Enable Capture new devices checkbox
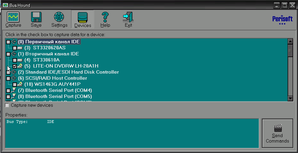 click(x=7, y=105)
